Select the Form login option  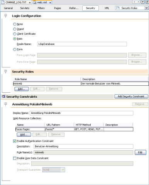tap(15, 49)
